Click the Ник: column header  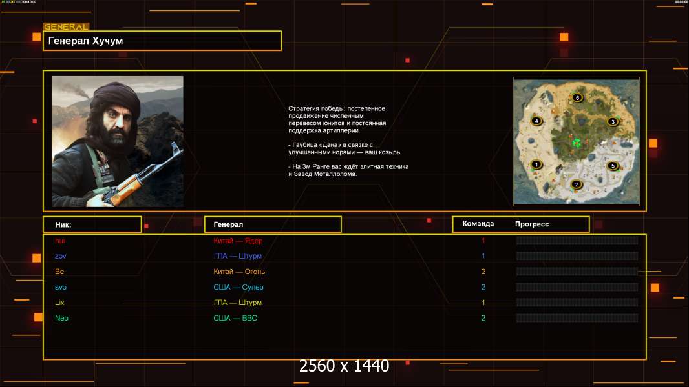92,224
